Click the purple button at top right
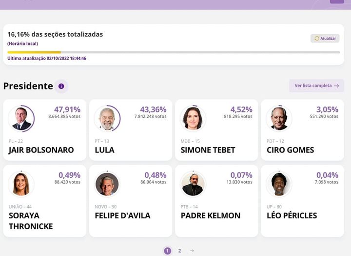The height and width of the screenshot is (256, 351). tap(337, 1)
